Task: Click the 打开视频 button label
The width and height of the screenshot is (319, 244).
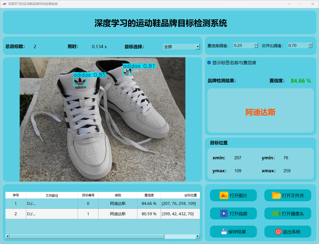Action: coord(238,214)
